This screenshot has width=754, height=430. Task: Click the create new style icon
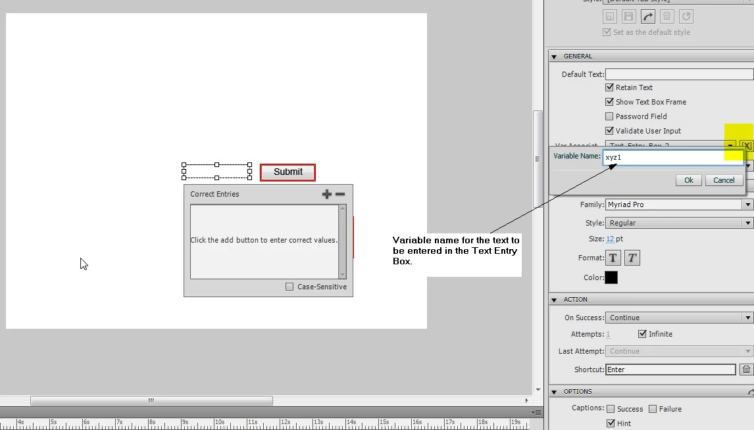tap(610, 16)
